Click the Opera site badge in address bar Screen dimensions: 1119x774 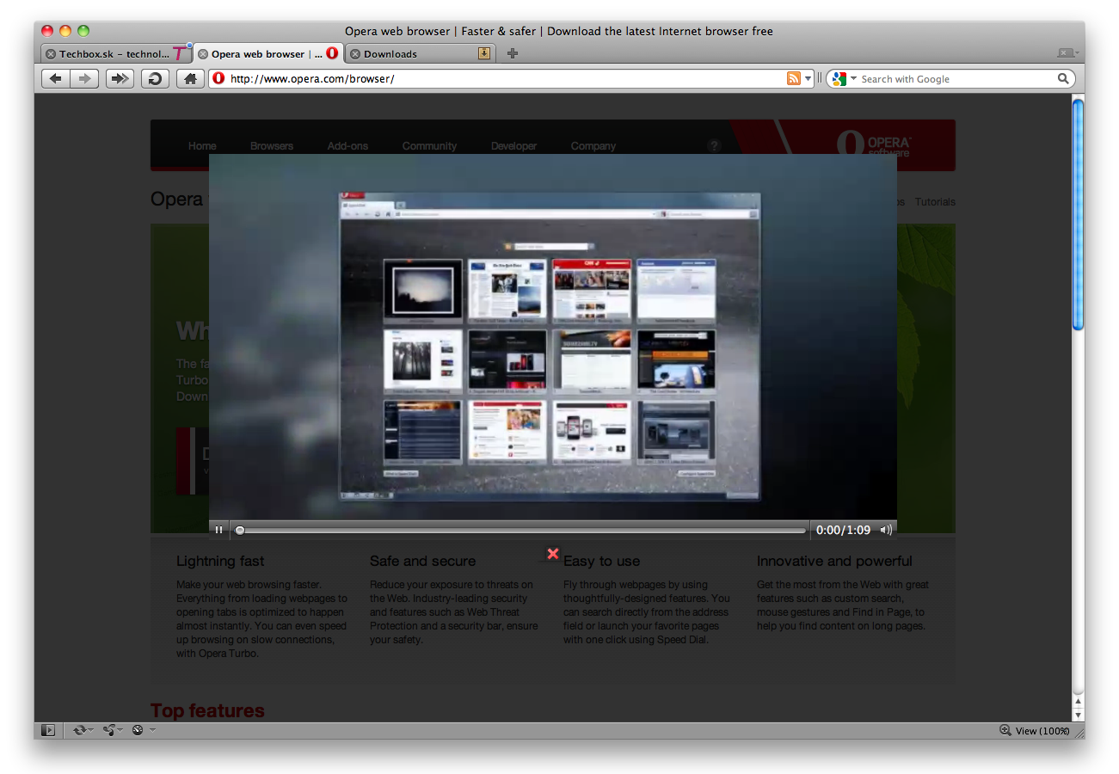click(218, 78)
